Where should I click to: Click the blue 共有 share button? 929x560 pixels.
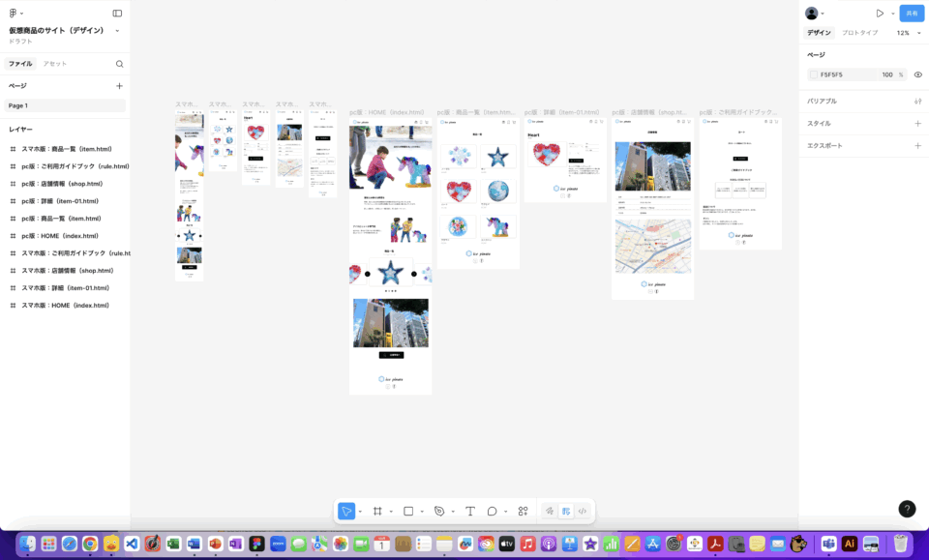pyautogui.click(x=911, y=14)
